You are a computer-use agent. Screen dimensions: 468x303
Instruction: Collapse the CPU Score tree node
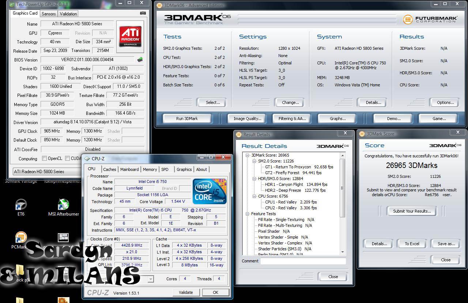[x=254, y=196]
